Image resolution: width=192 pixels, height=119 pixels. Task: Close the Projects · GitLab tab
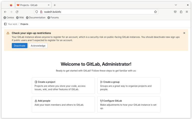[48, 5]
